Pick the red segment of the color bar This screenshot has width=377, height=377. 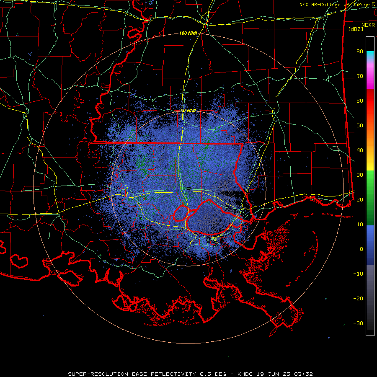[x=370, y=101]
